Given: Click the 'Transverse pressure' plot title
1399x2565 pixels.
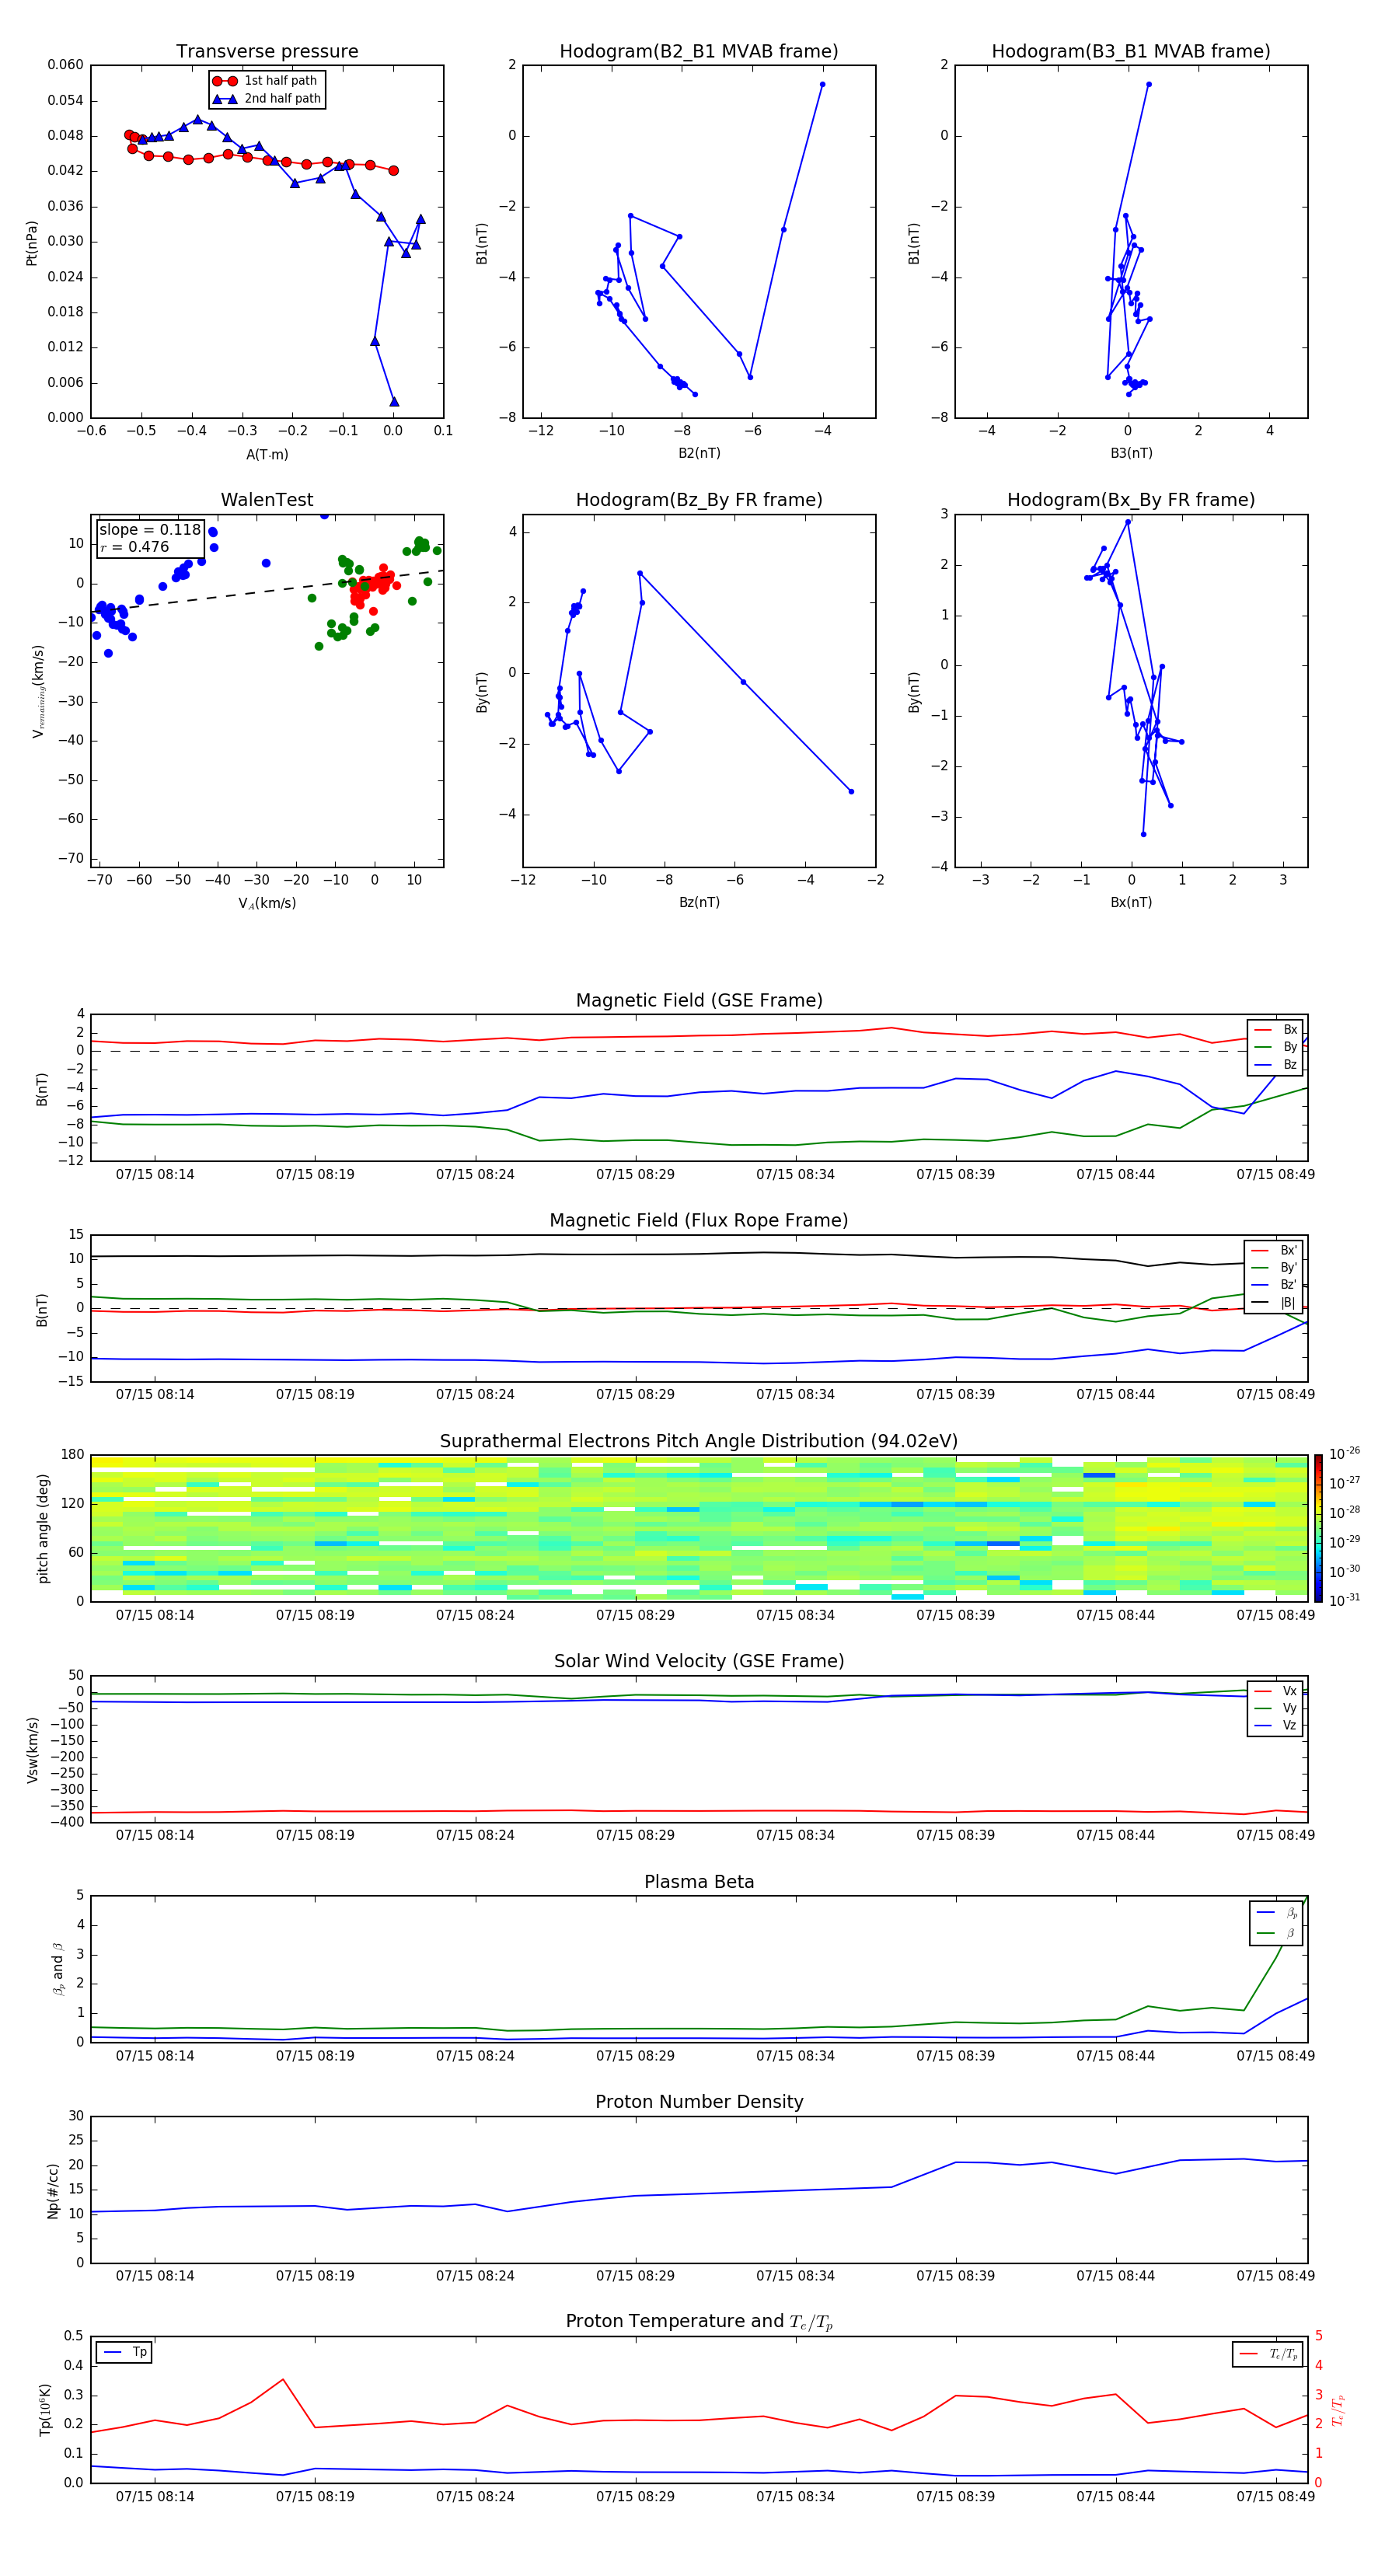Looking at the screenshot, I should (267, 52).
